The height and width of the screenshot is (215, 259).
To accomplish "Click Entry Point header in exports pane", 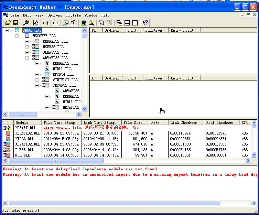I will coord(184,78).
